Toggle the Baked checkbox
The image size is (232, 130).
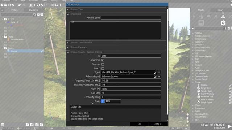pyautogui.click(x=103, y=68)
